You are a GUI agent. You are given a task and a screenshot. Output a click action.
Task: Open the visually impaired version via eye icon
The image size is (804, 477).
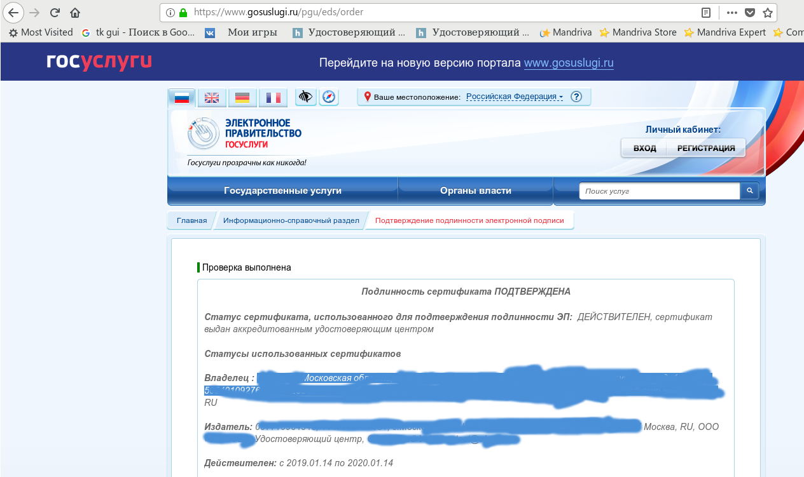305,97
